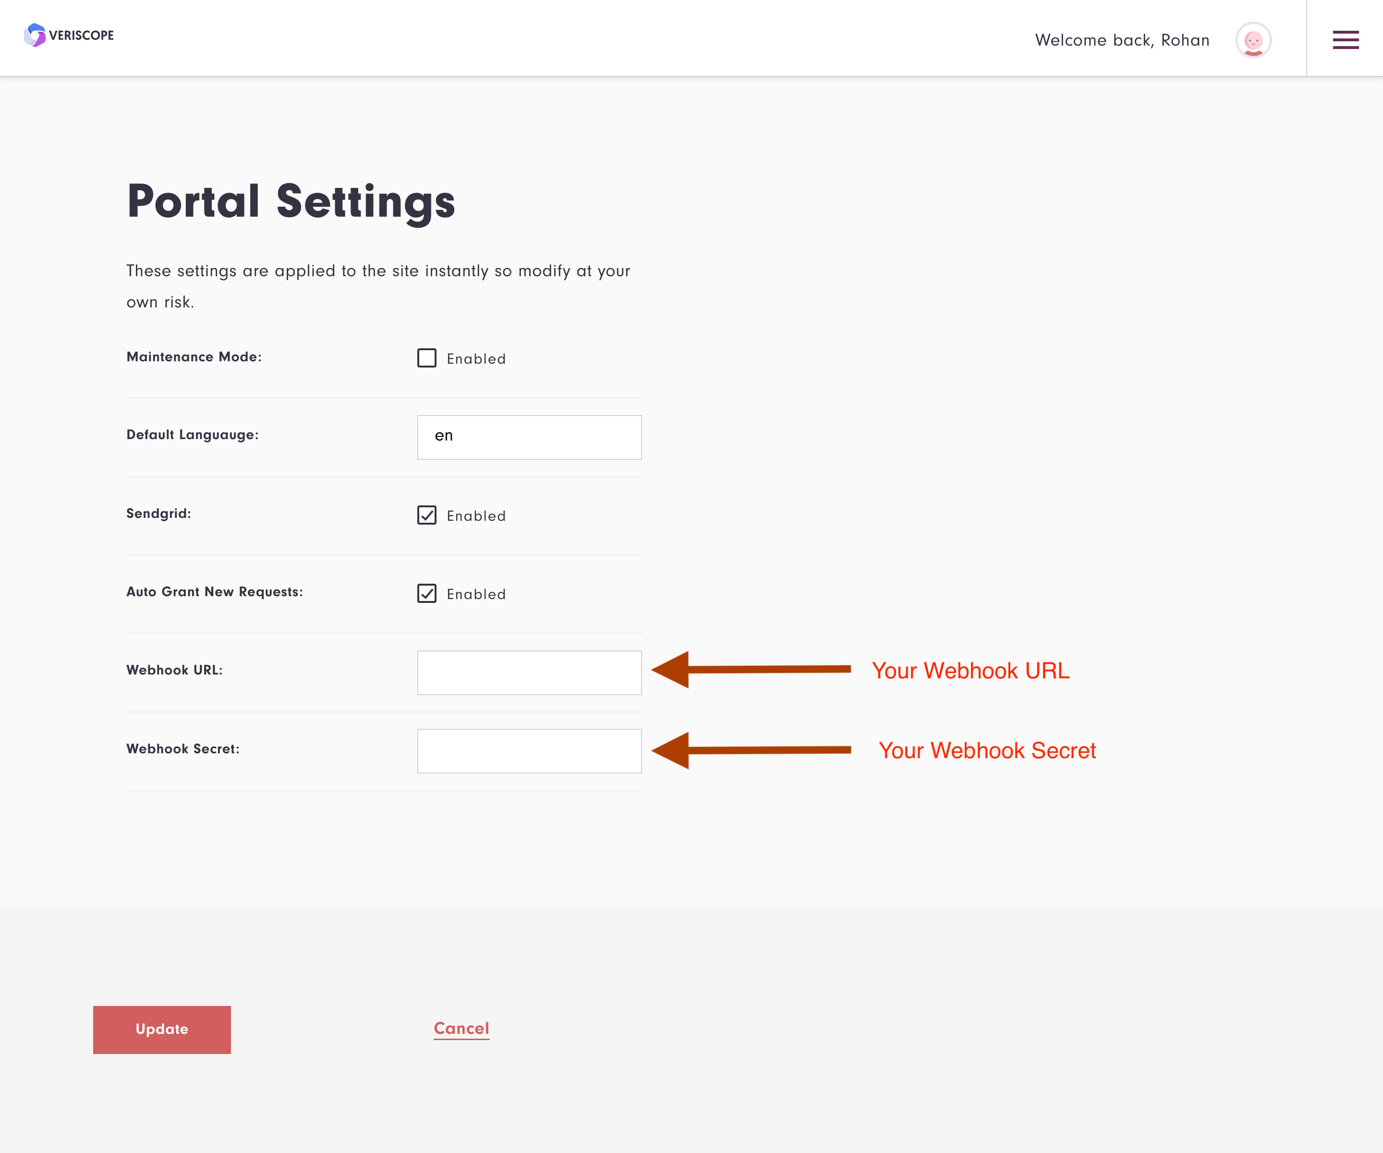
Task: Click the Update button
Action: click(x=162, y=1029)
